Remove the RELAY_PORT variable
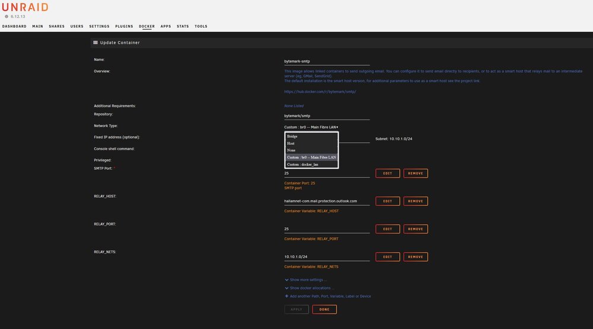The width and height of the screenshot is (593, 329). pos(415,229)
